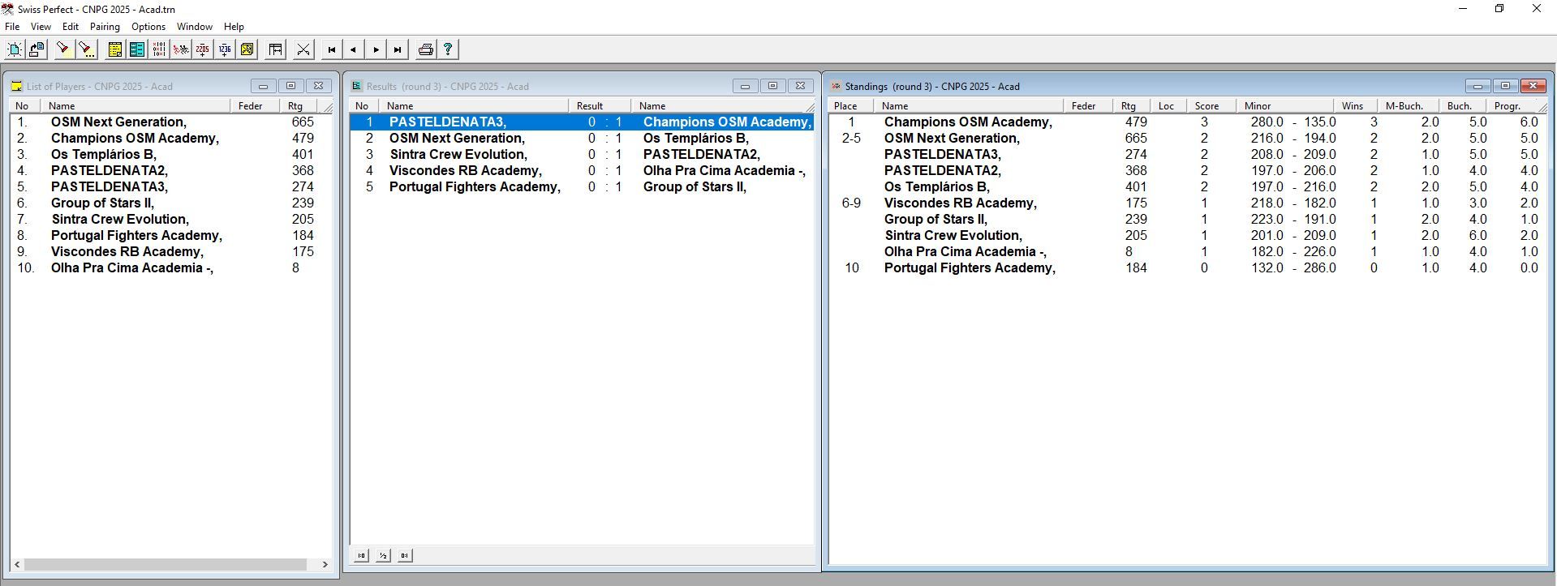Go to the last round
This screenshot has height=586, width=1557.
[x=398, y=49]
